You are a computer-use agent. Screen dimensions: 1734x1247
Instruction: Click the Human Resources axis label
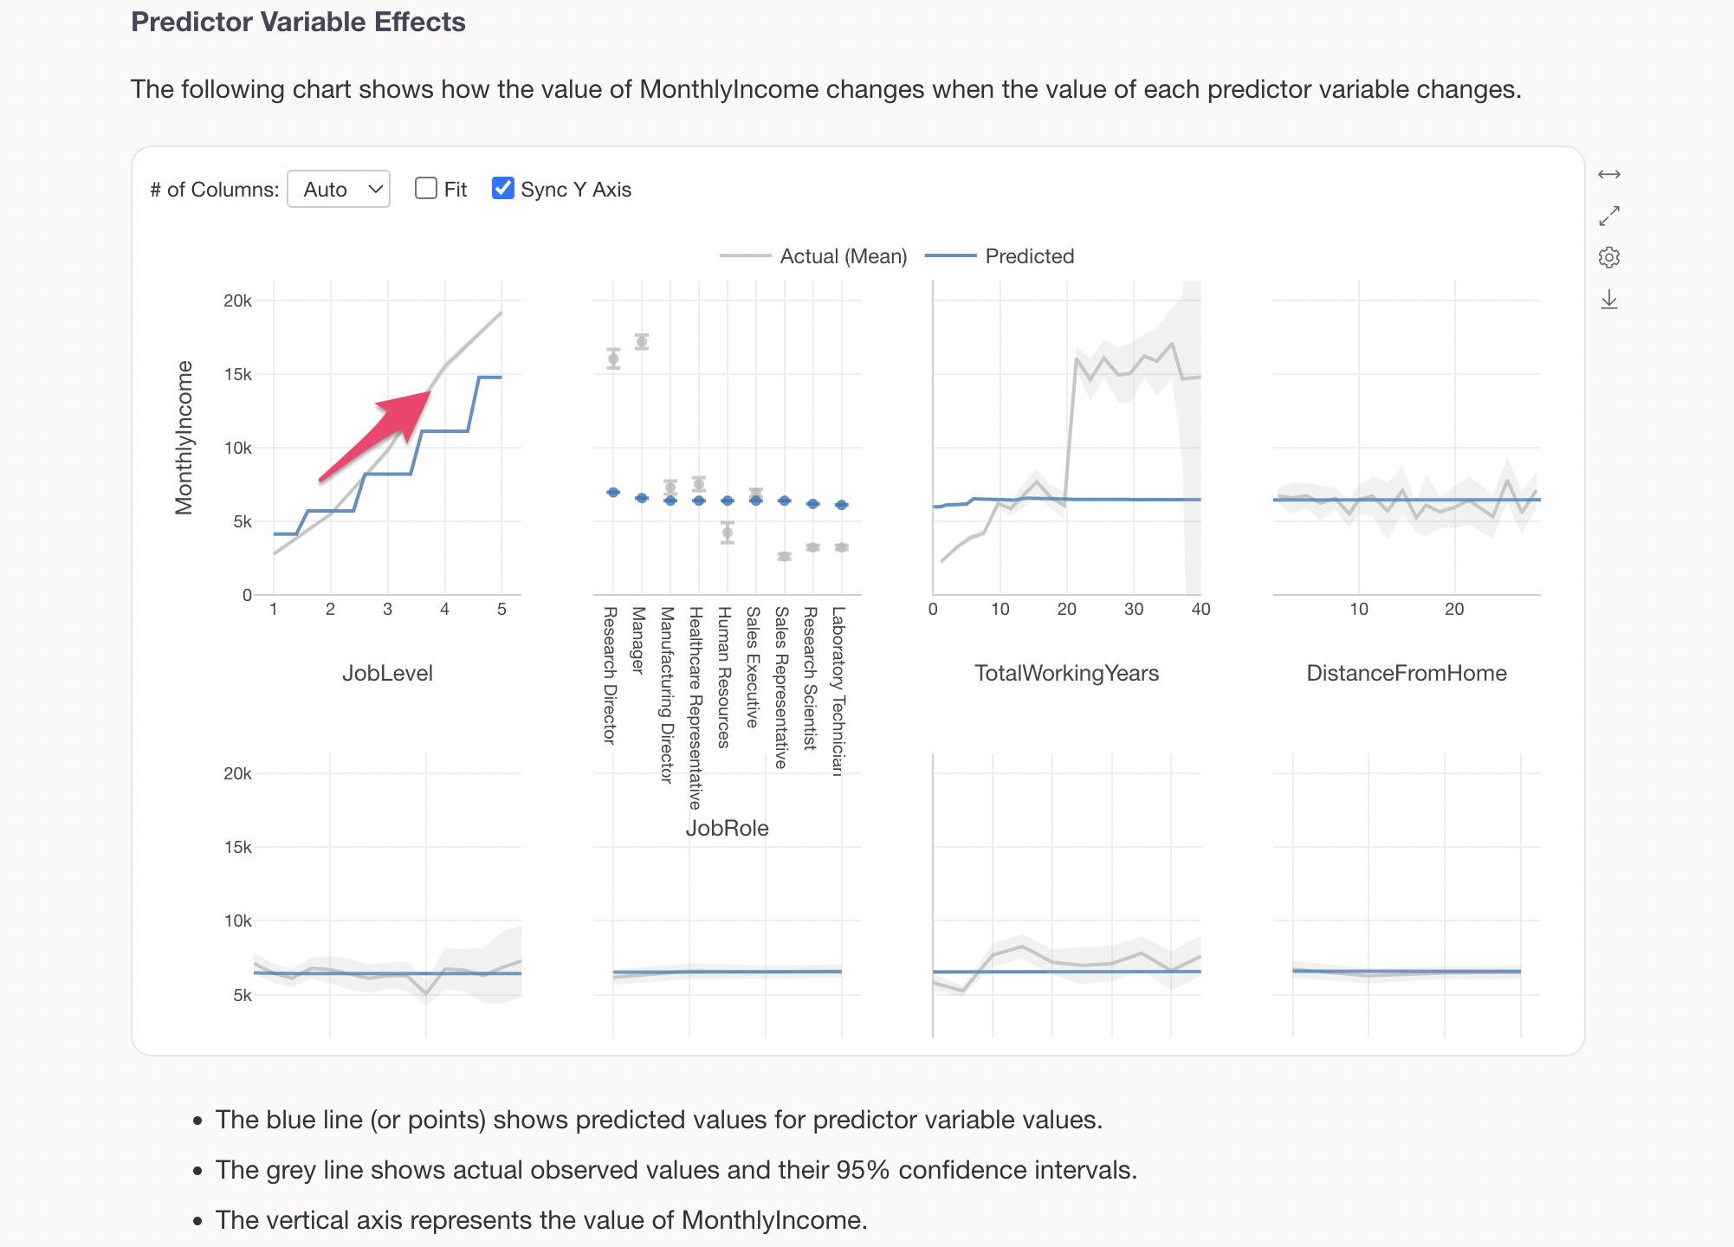click(725, 677)
